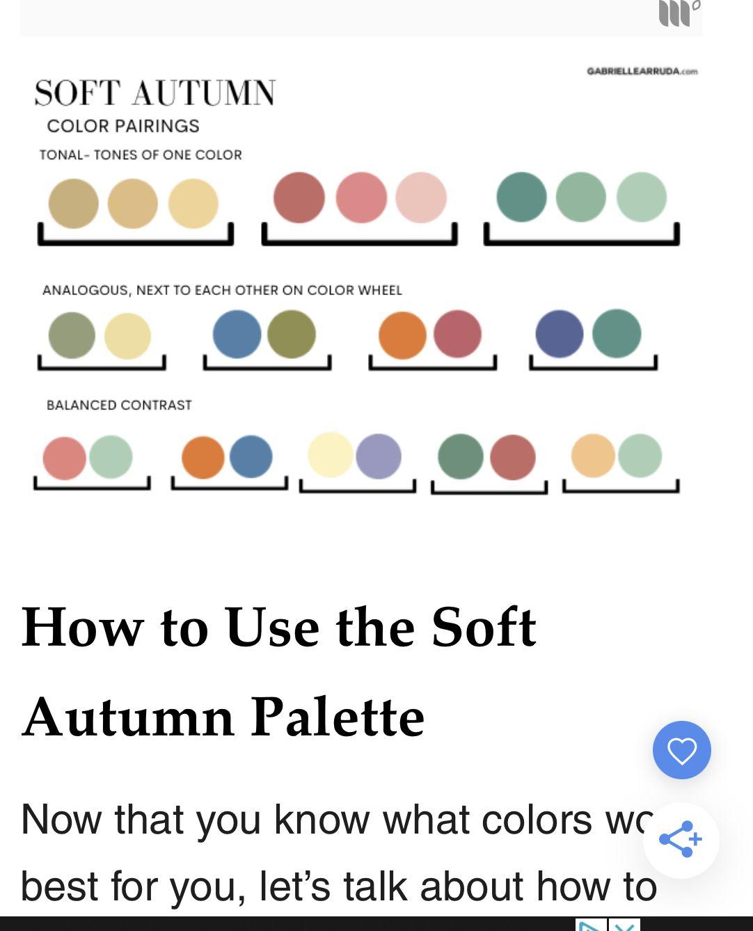This screenshot has width=753, height=931.
Task: Open the Soft Autumn color pairings image
Action: [361, 278]
